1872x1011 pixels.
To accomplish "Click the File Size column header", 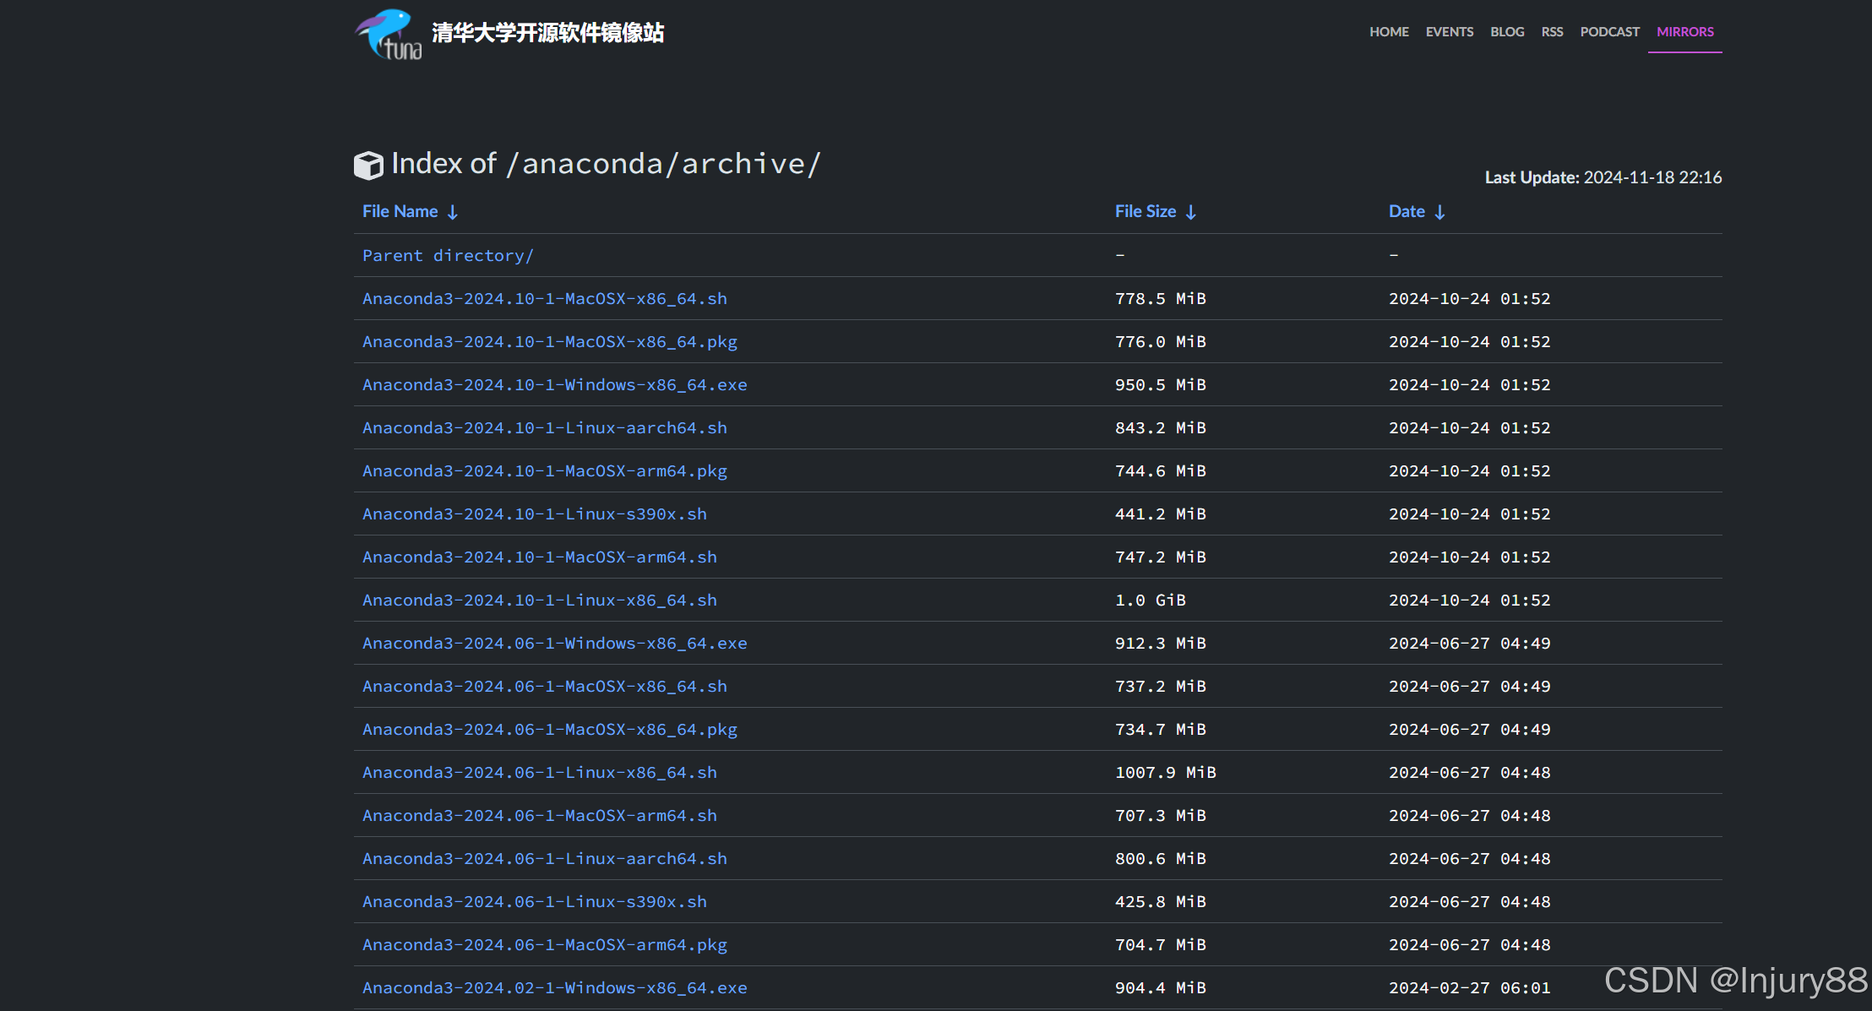I will click(x=1146, y=212).
